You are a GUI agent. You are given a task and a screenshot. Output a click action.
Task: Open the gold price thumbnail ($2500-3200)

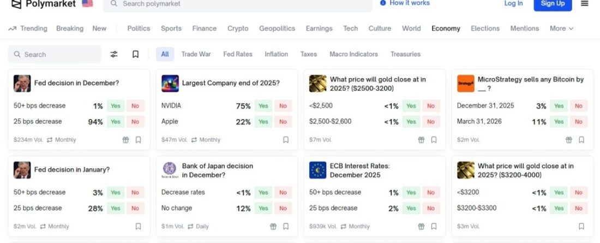click(x=318, y=84)
